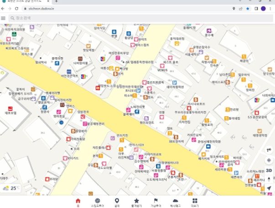This screenshot has height=208, width=275.
Task: Click the VENUS place label on map
Action: [162, 70]
